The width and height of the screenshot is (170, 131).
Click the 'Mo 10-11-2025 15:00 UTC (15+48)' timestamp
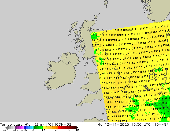(133, 125)
